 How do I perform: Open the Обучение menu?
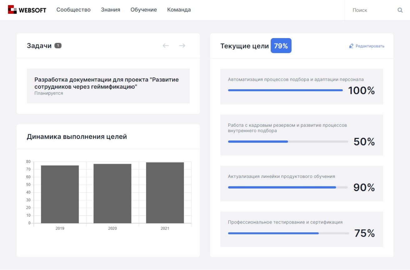(x=144, y=10)
